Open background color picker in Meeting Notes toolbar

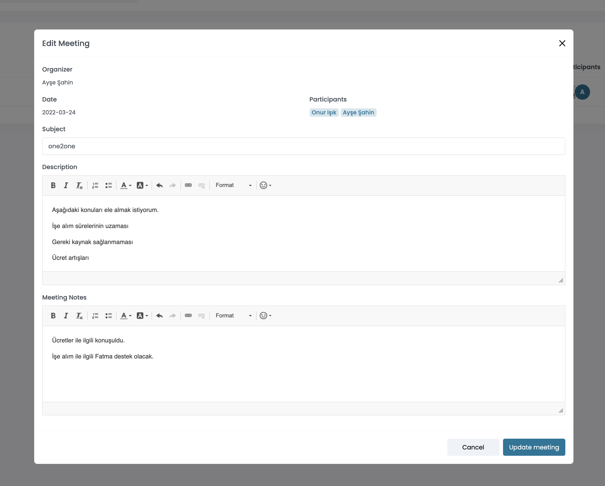click(142, 316)
